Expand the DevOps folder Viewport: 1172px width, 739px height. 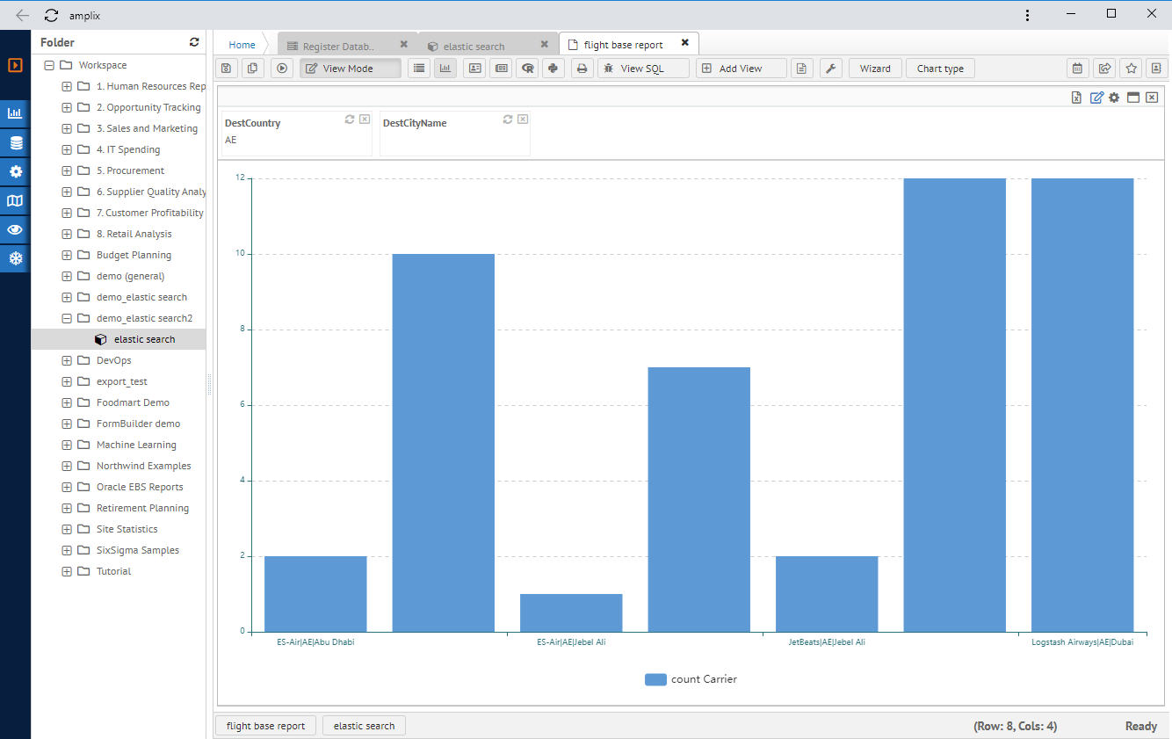67,360
